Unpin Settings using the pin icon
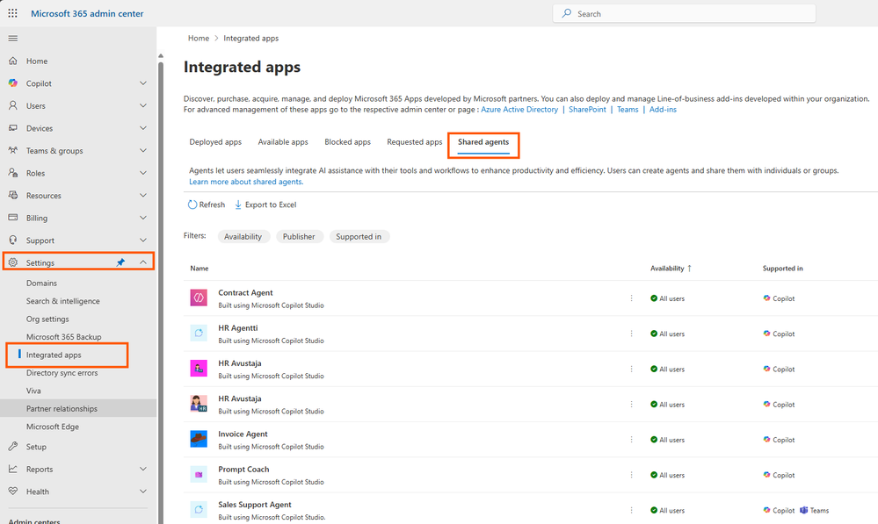 tap(120, 262)
